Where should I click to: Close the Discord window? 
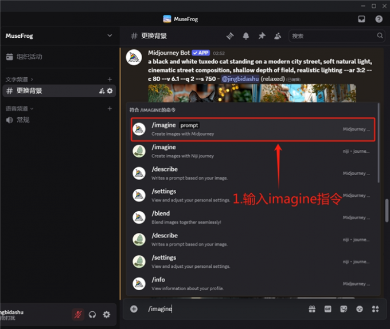384,6
